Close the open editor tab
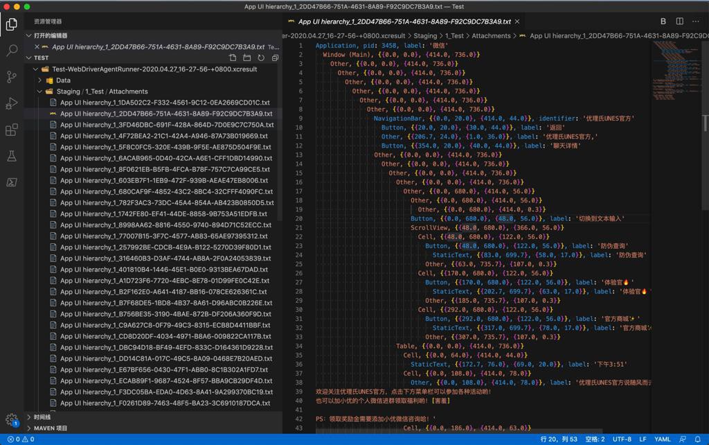Viewport: 709px width, 445px height. point(517,21)
